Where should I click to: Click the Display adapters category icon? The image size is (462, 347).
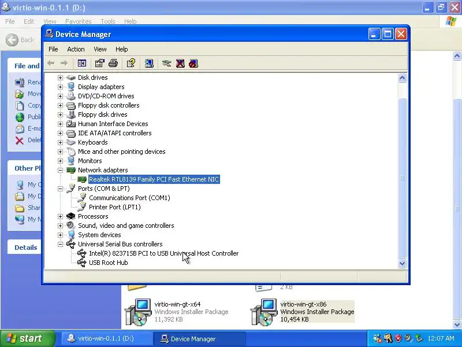click(x=70, y=87)
